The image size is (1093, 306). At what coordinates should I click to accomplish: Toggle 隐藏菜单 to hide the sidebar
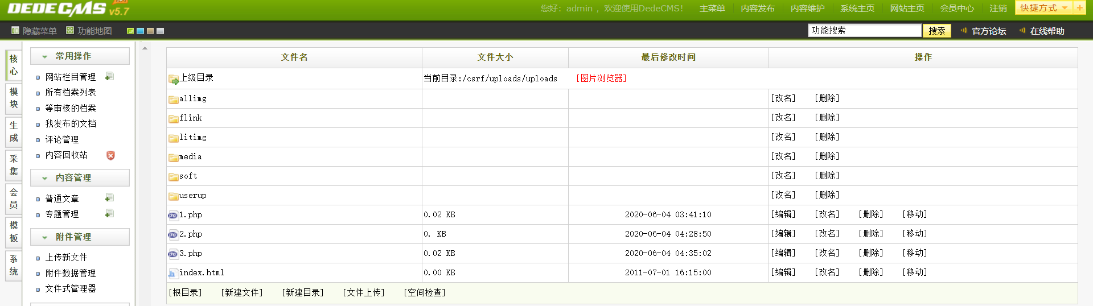click(34, 31)
